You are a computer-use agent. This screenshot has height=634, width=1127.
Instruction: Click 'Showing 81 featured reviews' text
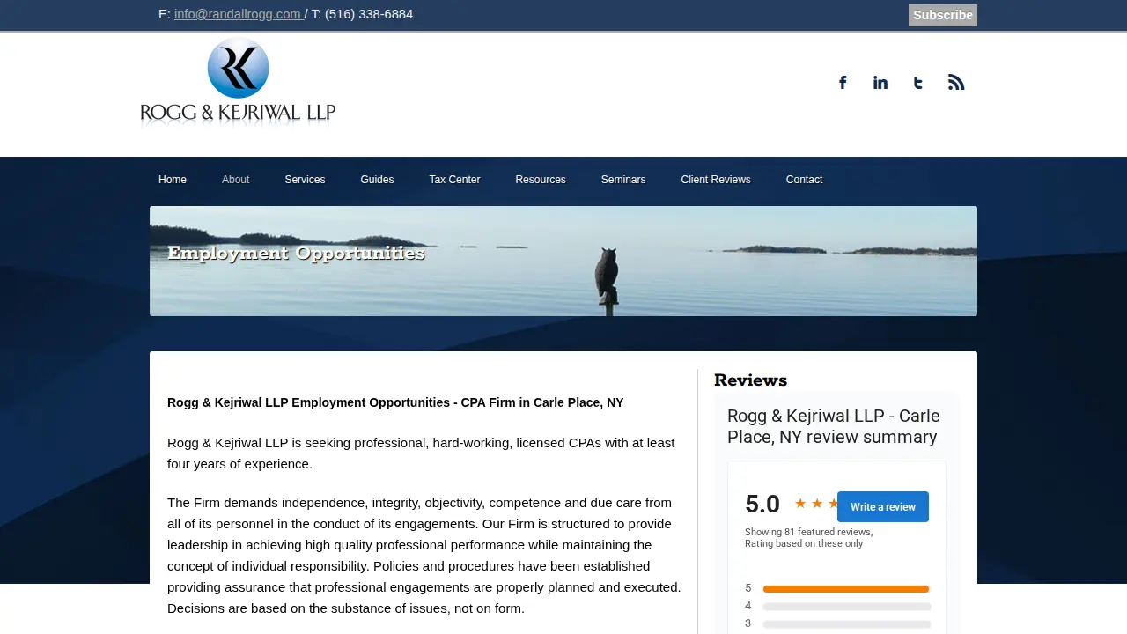808,532
